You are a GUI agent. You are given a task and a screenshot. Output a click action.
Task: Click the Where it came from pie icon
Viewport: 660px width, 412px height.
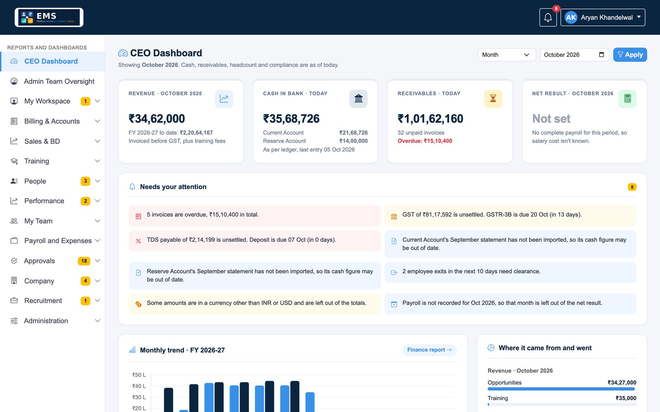(x=491, y=348)
